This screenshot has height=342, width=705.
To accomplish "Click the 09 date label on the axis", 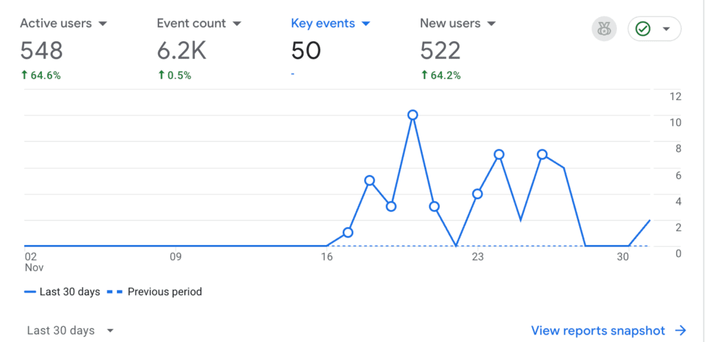I will point(176,257).
